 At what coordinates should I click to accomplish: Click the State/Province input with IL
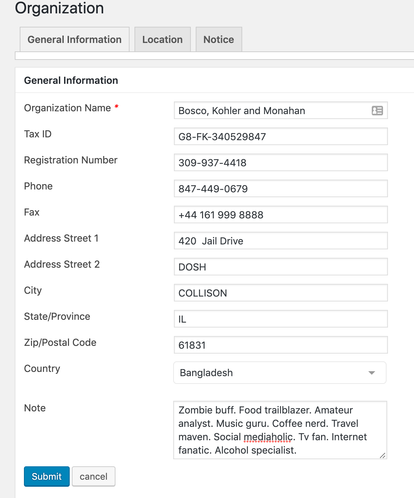point(281,319)
